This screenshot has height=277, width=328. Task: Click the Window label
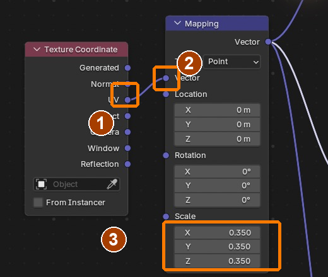tap(103, 148)
